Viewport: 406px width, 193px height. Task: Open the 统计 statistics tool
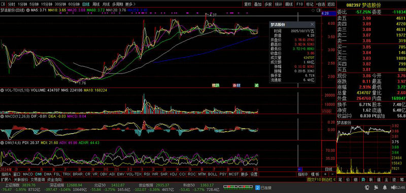click(x=278, y=4)
